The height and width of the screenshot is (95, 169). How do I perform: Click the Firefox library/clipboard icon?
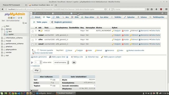(x=152, y=9)
